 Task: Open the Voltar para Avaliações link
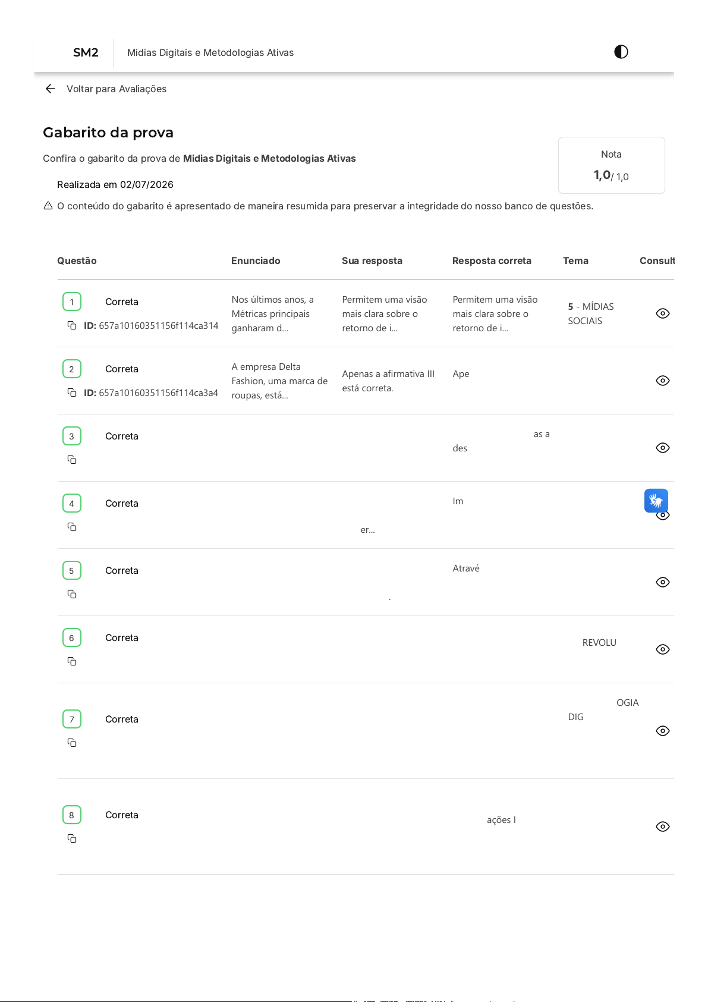pyautogui.click(x=117, y=89)
